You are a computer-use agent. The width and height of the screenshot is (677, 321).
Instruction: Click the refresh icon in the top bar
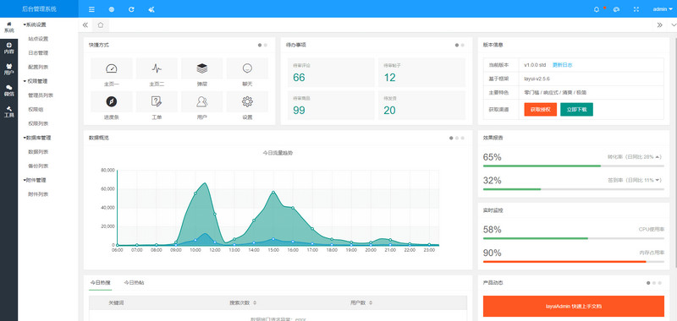tap(131, 9)
